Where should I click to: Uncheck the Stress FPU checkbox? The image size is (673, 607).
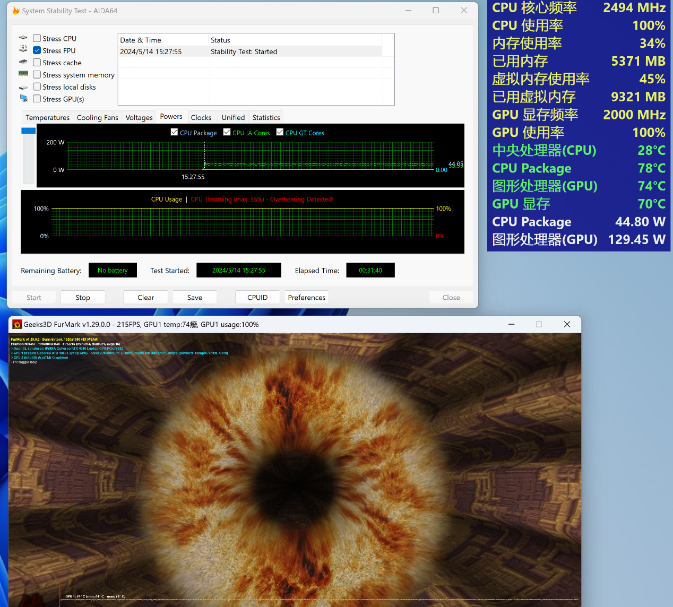37,50
